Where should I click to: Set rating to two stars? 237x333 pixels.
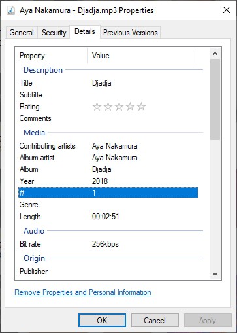108,107
